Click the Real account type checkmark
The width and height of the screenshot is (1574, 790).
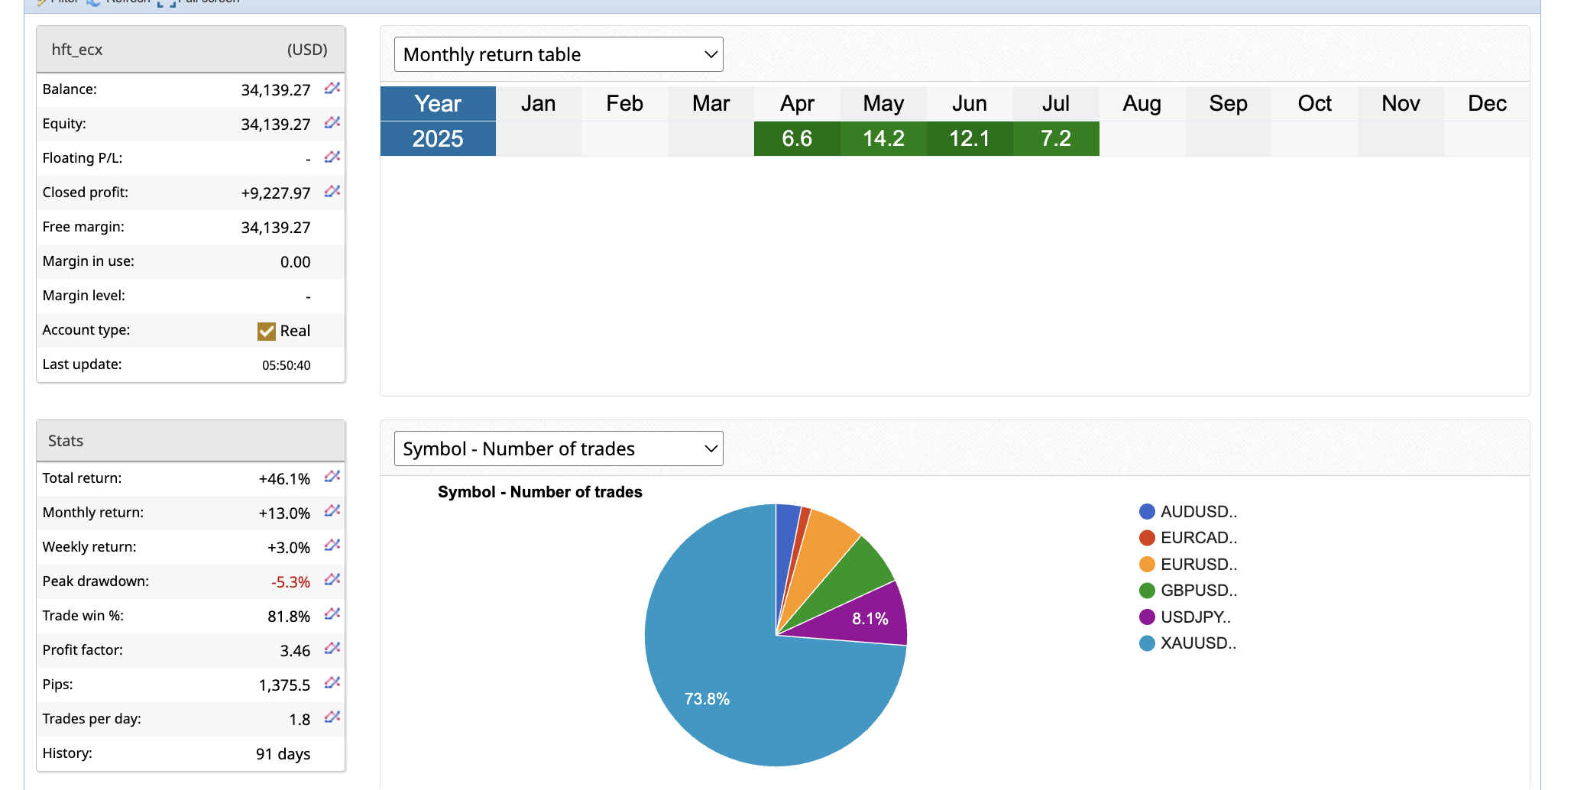point(267,331)
